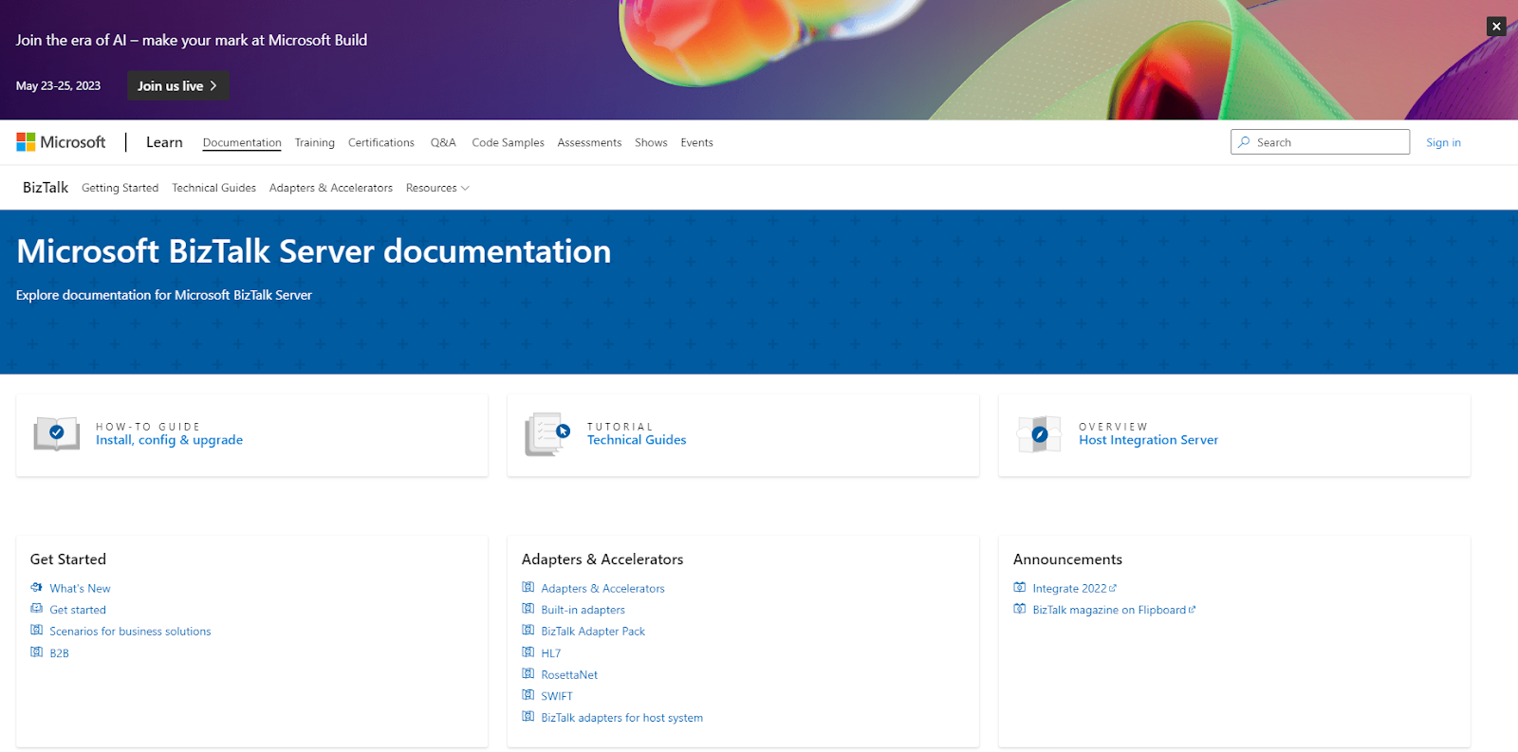1518x752 pixels.
Task: Click the Overview Host Integration icon
Action: tap(1039, 433)
